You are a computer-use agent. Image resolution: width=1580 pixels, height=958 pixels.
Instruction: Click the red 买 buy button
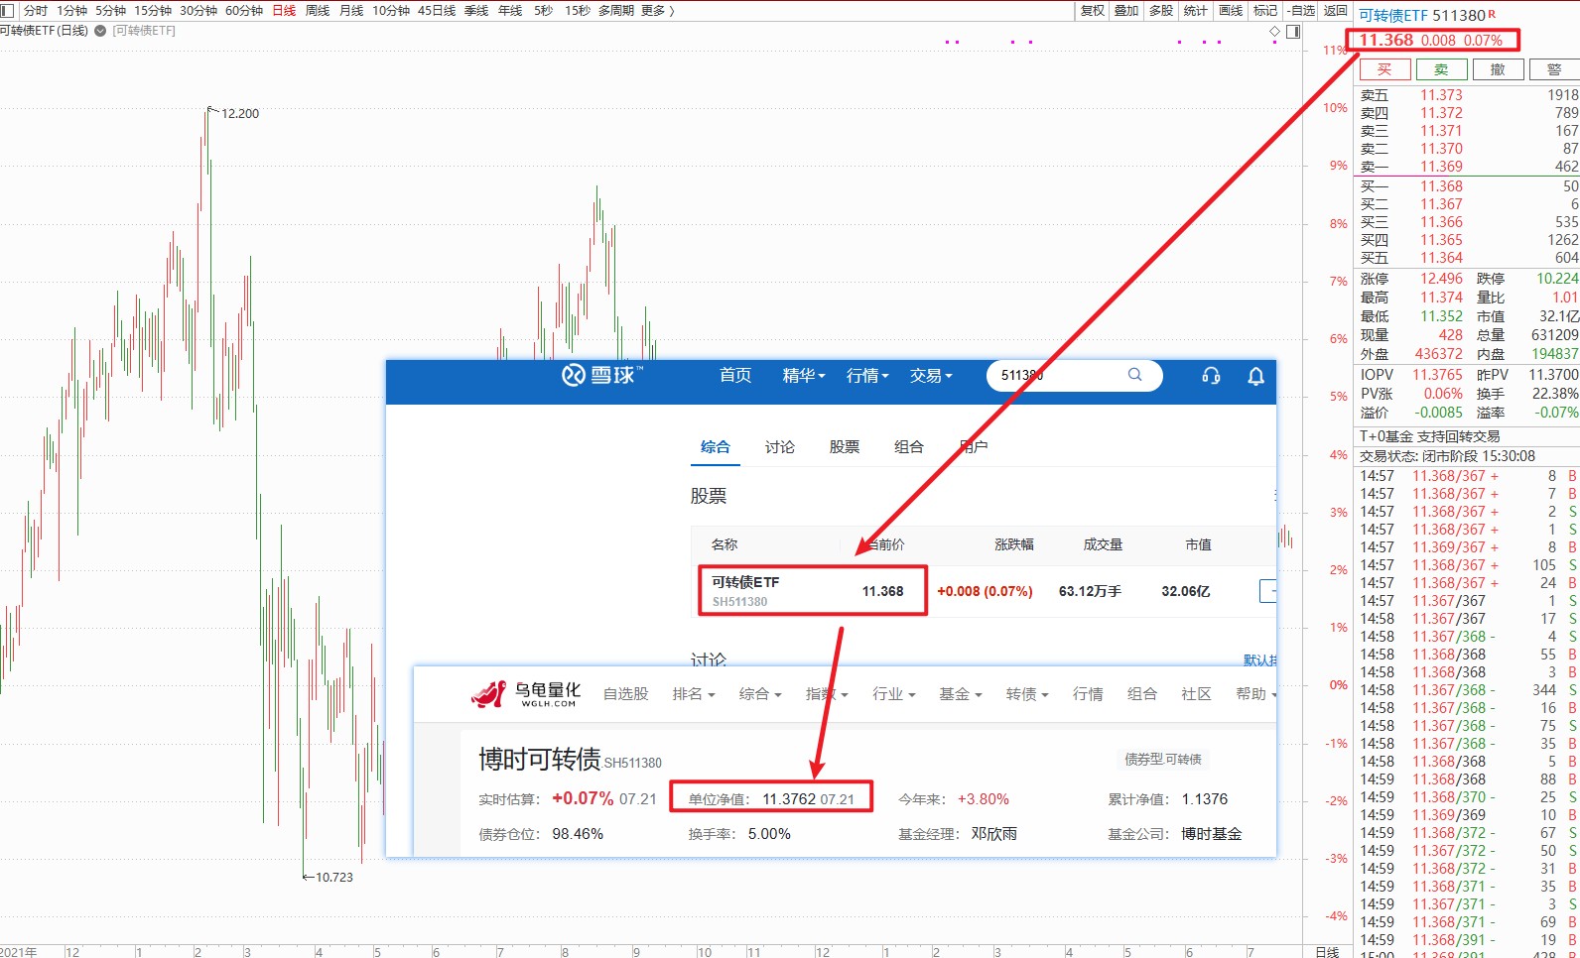point(1383,69)
